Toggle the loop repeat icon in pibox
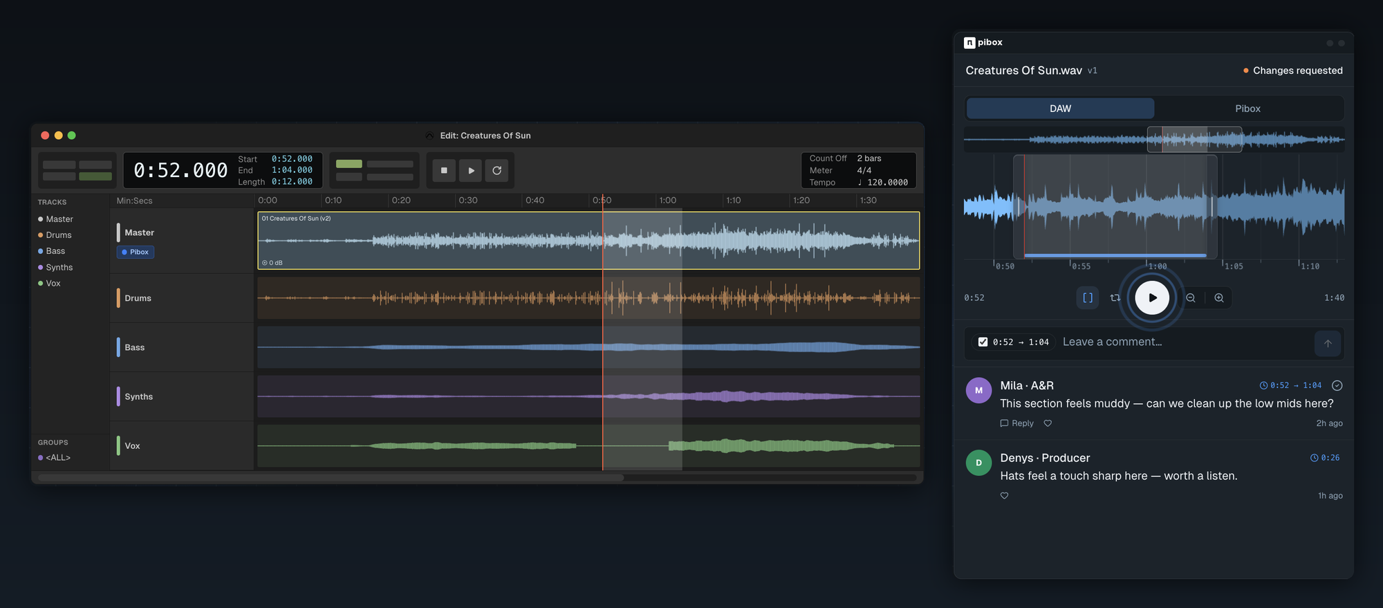The width and height of the screenshot is (1383, 608). tap(1115, 297)
